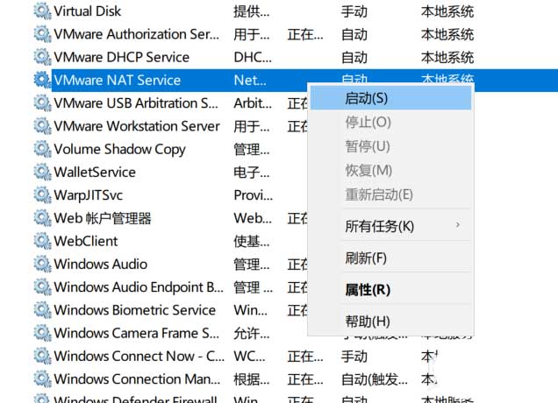Select Windows Connect Now - C... name

click(139, 356)
